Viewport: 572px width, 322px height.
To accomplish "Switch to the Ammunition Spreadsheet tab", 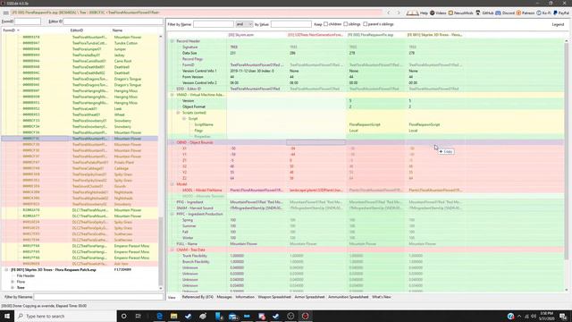I will point(348,297).
